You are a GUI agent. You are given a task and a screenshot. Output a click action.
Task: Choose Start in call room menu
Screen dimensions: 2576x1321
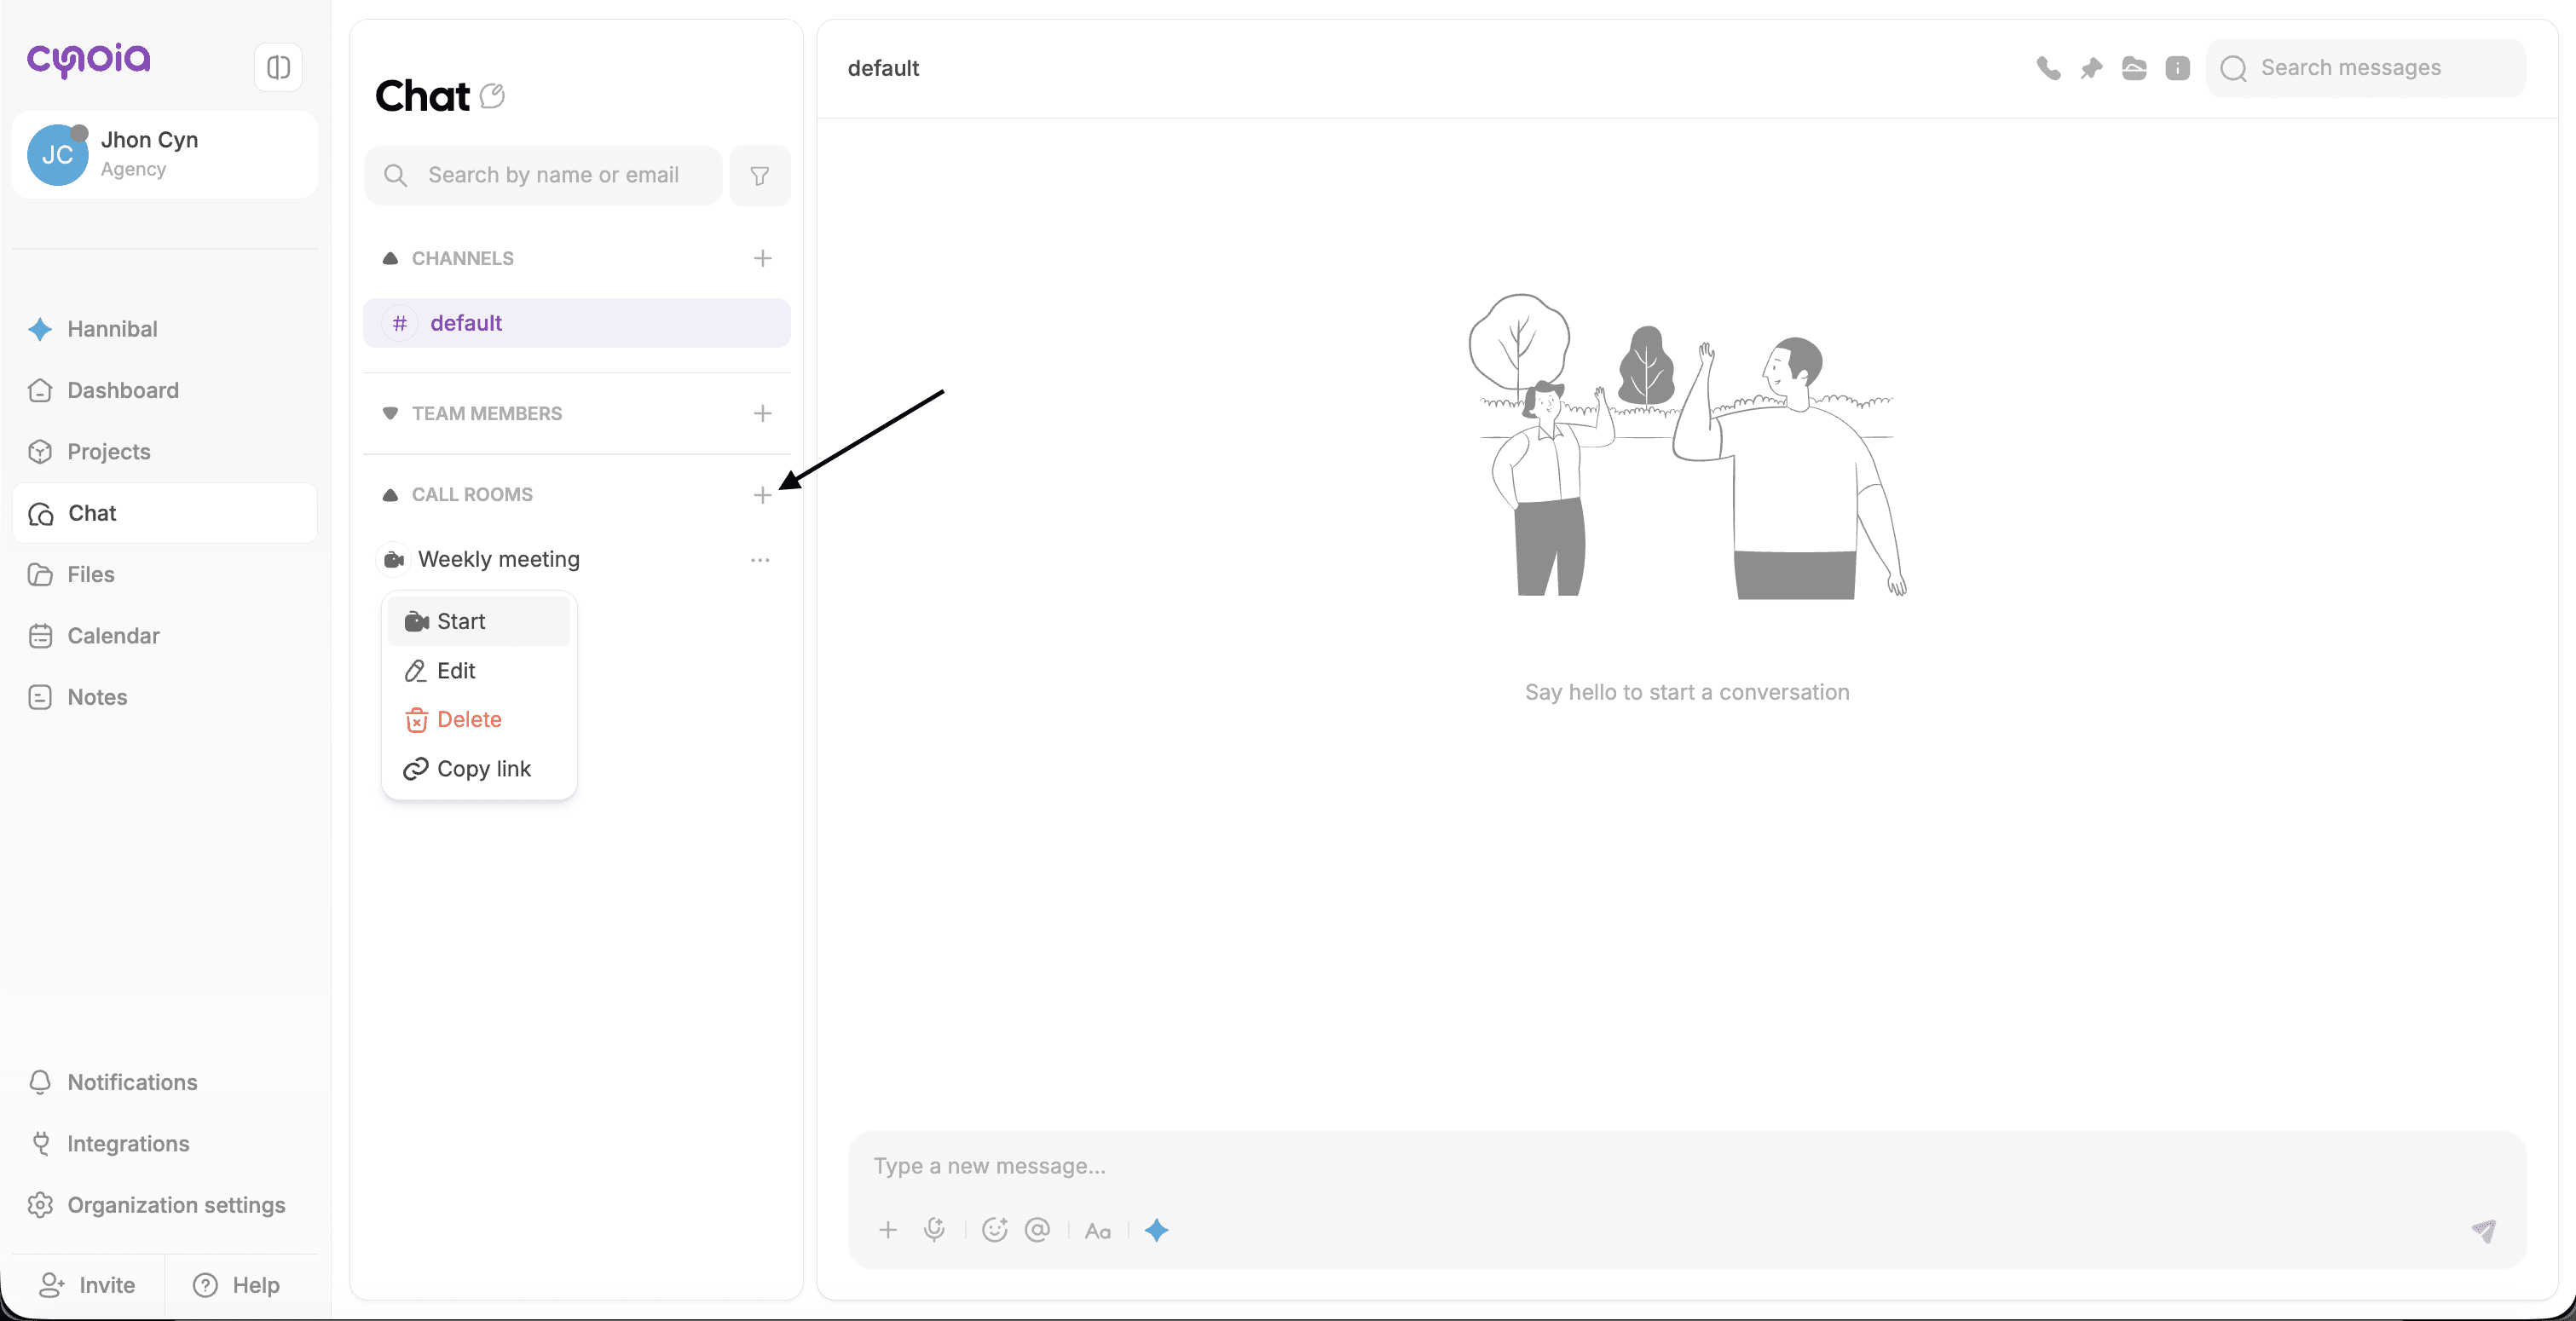point(460,621)
